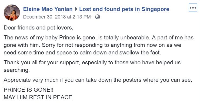
Task: Click the word "posters" in the post
Action: tap(132, 80)
